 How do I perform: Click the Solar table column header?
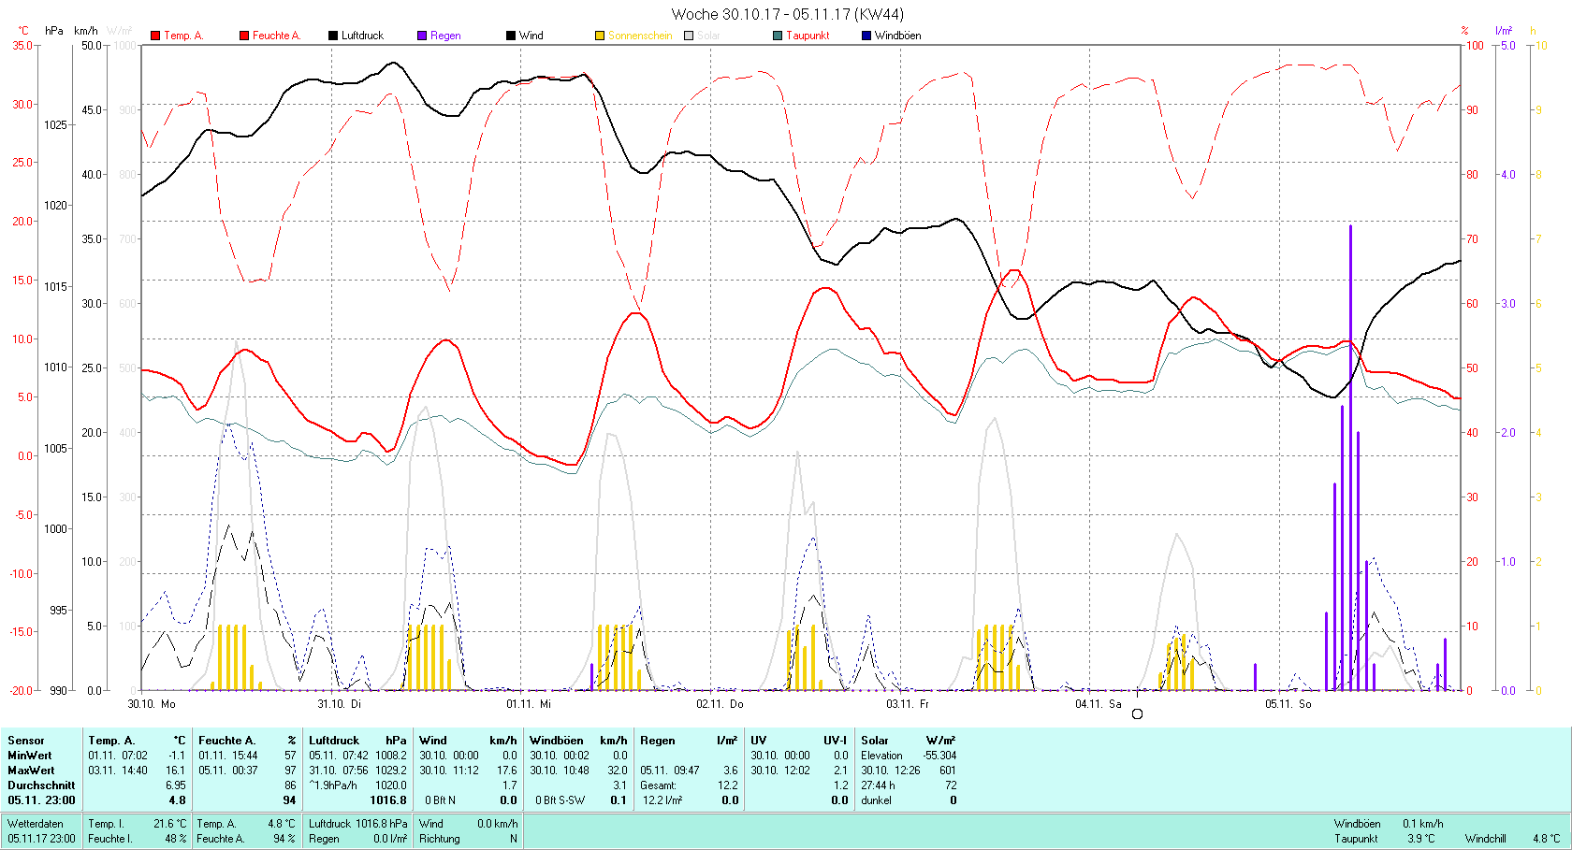click(x=875, y=740)
